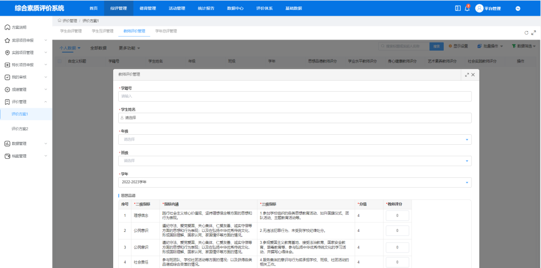Screen dimensions: 541x268
Task: Click the 社会实践教师评分 column header
Action: pos(482,61)
